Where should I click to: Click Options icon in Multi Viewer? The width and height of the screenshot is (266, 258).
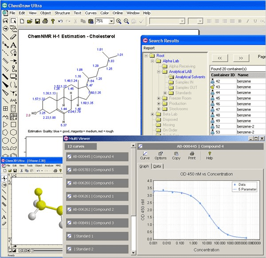coord(160,156)
